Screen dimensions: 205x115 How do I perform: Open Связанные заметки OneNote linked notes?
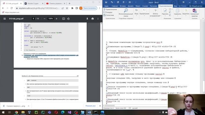pyautogui.click(x=194, y=13)
